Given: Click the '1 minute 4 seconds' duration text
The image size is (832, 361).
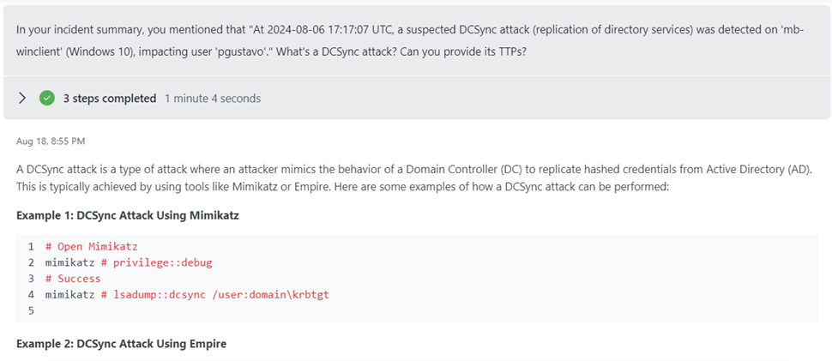Looking at the screenshot, I should click(x=213, y=98).
